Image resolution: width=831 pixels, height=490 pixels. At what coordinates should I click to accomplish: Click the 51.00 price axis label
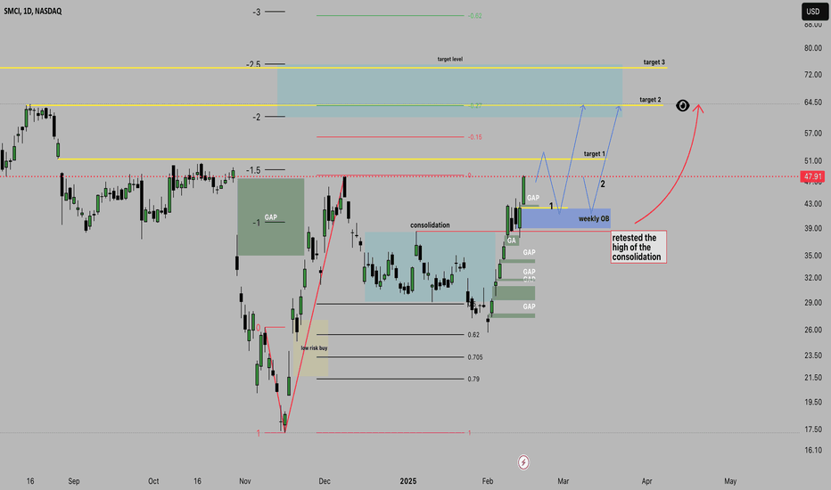click(813, 161)
